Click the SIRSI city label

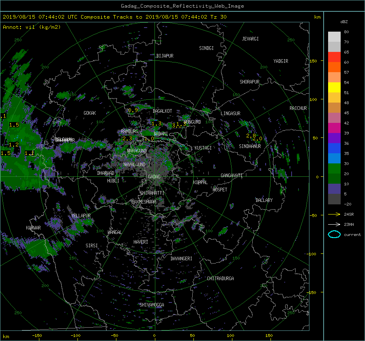tap(92, 246)
